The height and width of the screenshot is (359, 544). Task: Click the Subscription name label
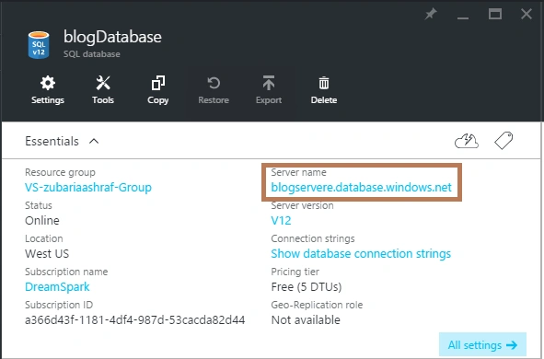coord(66,272)
